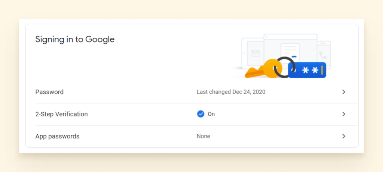Open App passwords using the right arrow
The height and width of the screenshot is (172, 383).
[344, 136]
